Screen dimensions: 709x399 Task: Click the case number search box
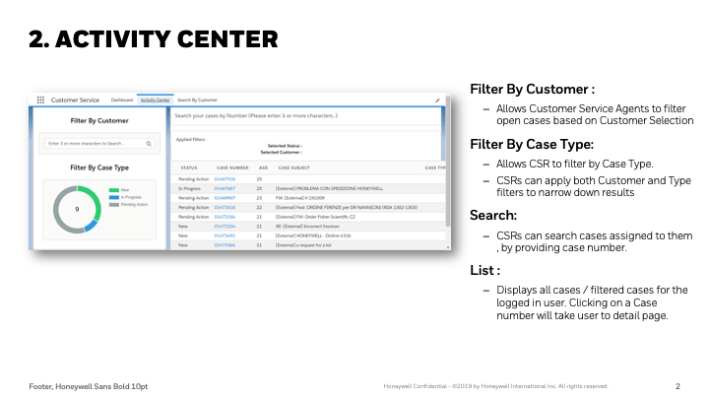pos(303,115)
